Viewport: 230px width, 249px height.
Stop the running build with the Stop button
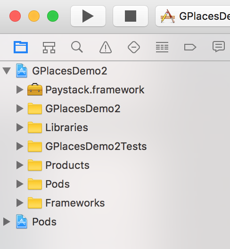point(131,16)
